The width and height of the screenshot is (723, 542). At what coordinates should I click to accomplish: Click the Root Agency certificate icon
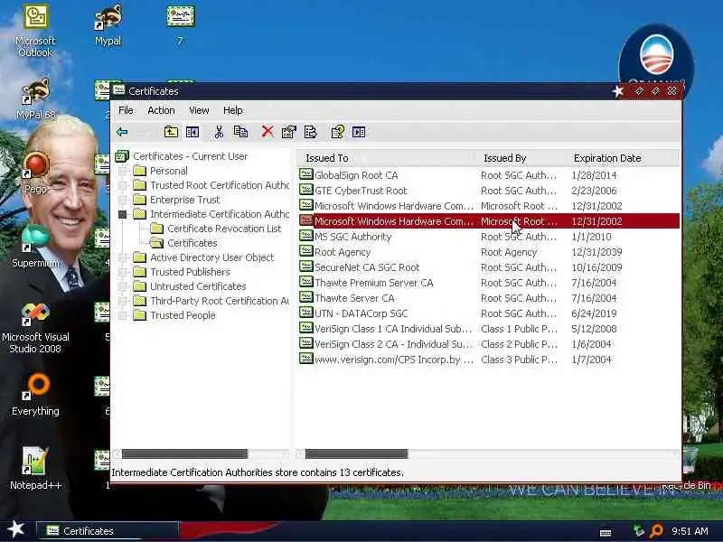point(306,251)
